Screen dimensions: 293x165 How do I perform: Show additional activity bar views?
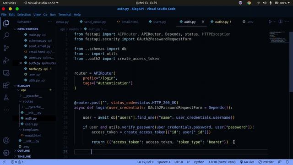tap(6, 110)
